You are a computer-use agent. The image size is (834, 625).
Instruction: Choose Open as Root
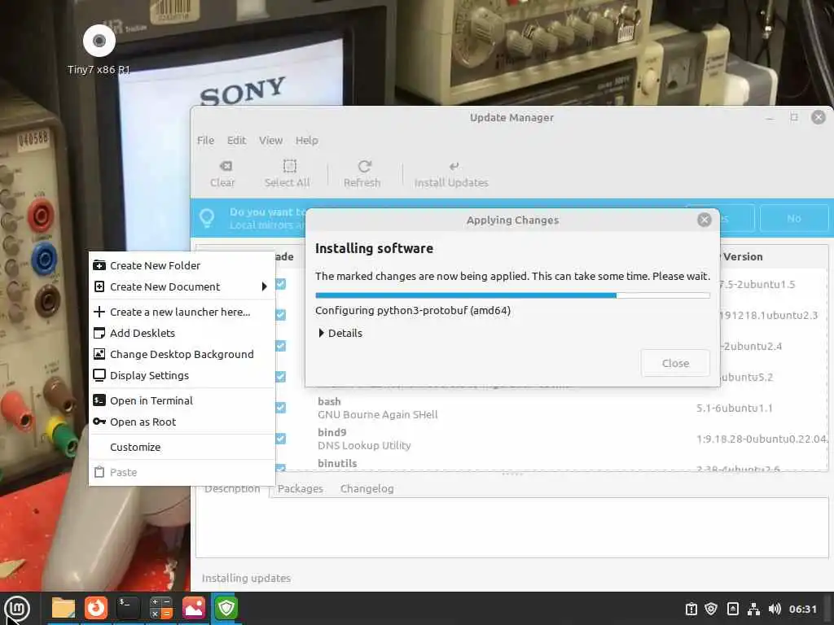click(x=182, y=422)
